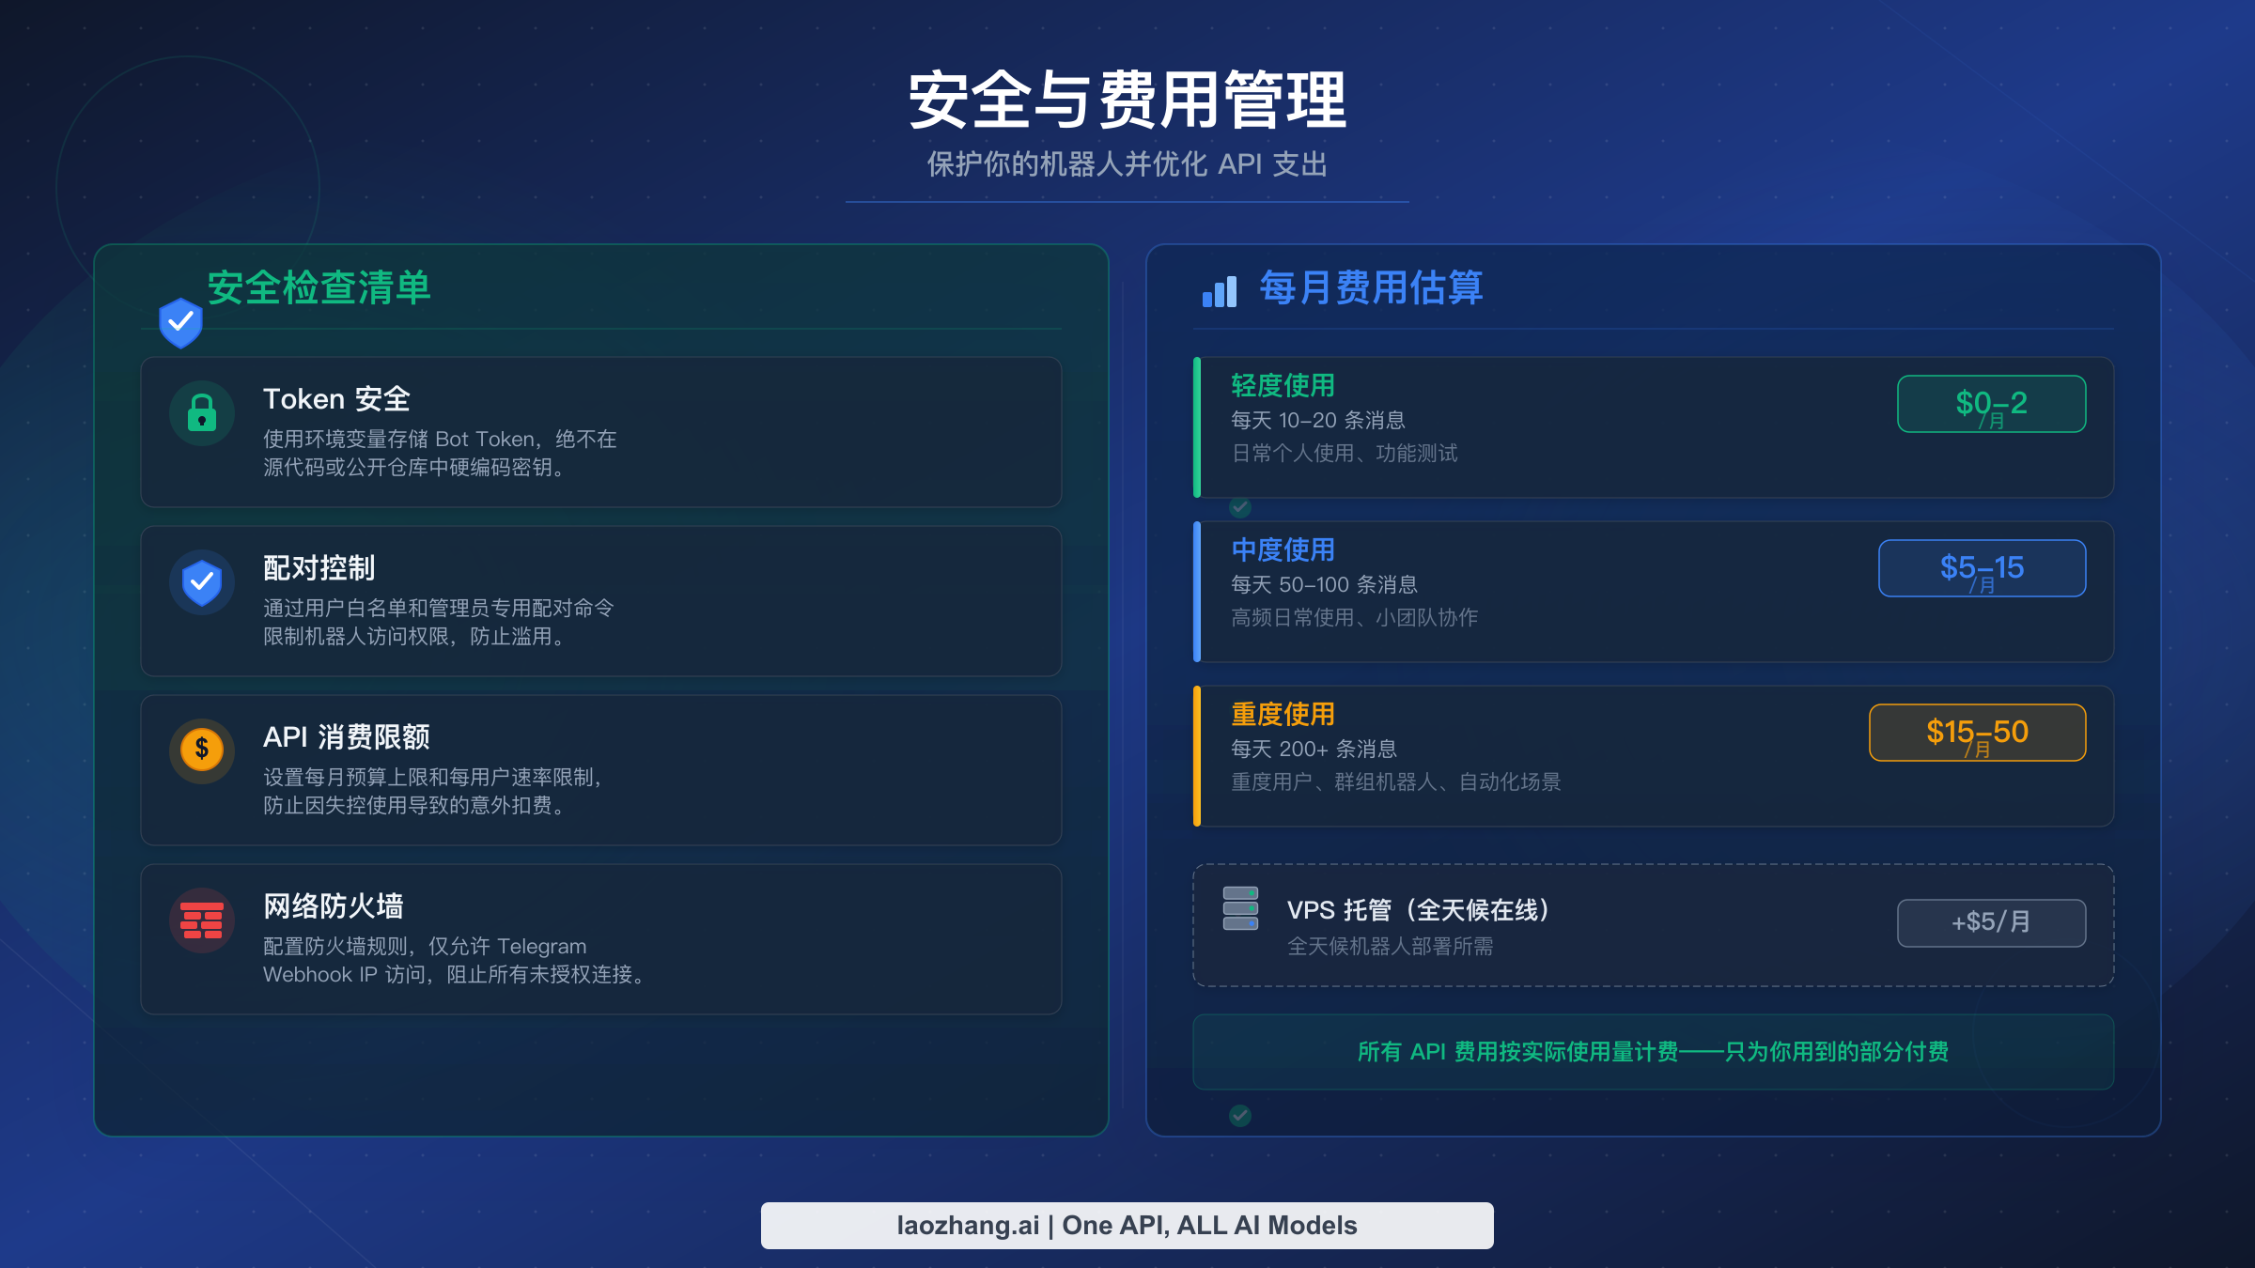
Task: Click the green checkmark under 轻度使用 card
Action: 1239,508
